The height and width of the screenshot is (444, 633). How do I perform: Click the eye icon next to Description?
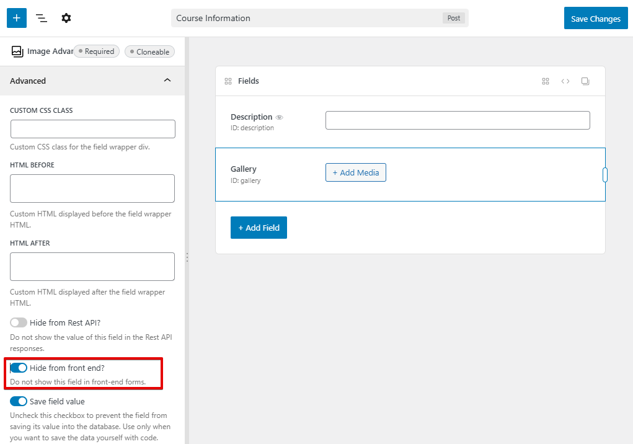[279, 117]
